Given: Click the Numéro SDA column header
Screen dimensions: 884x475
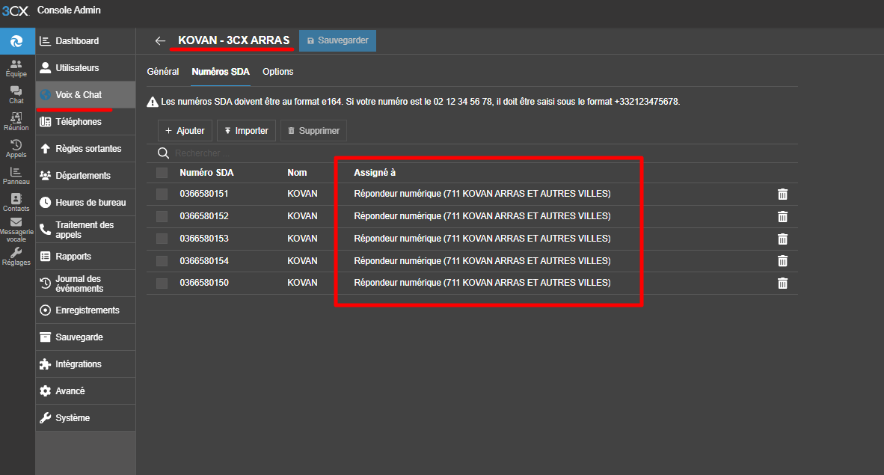Looking at the screenshot, I should [x=206, y=173].
